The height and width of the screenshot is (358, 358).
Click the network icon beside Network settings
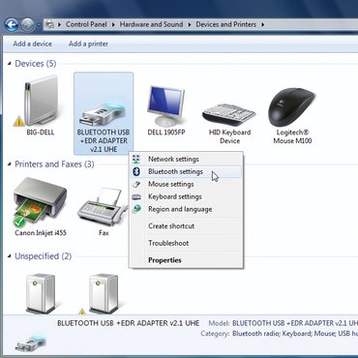click(x=136, y=159)
